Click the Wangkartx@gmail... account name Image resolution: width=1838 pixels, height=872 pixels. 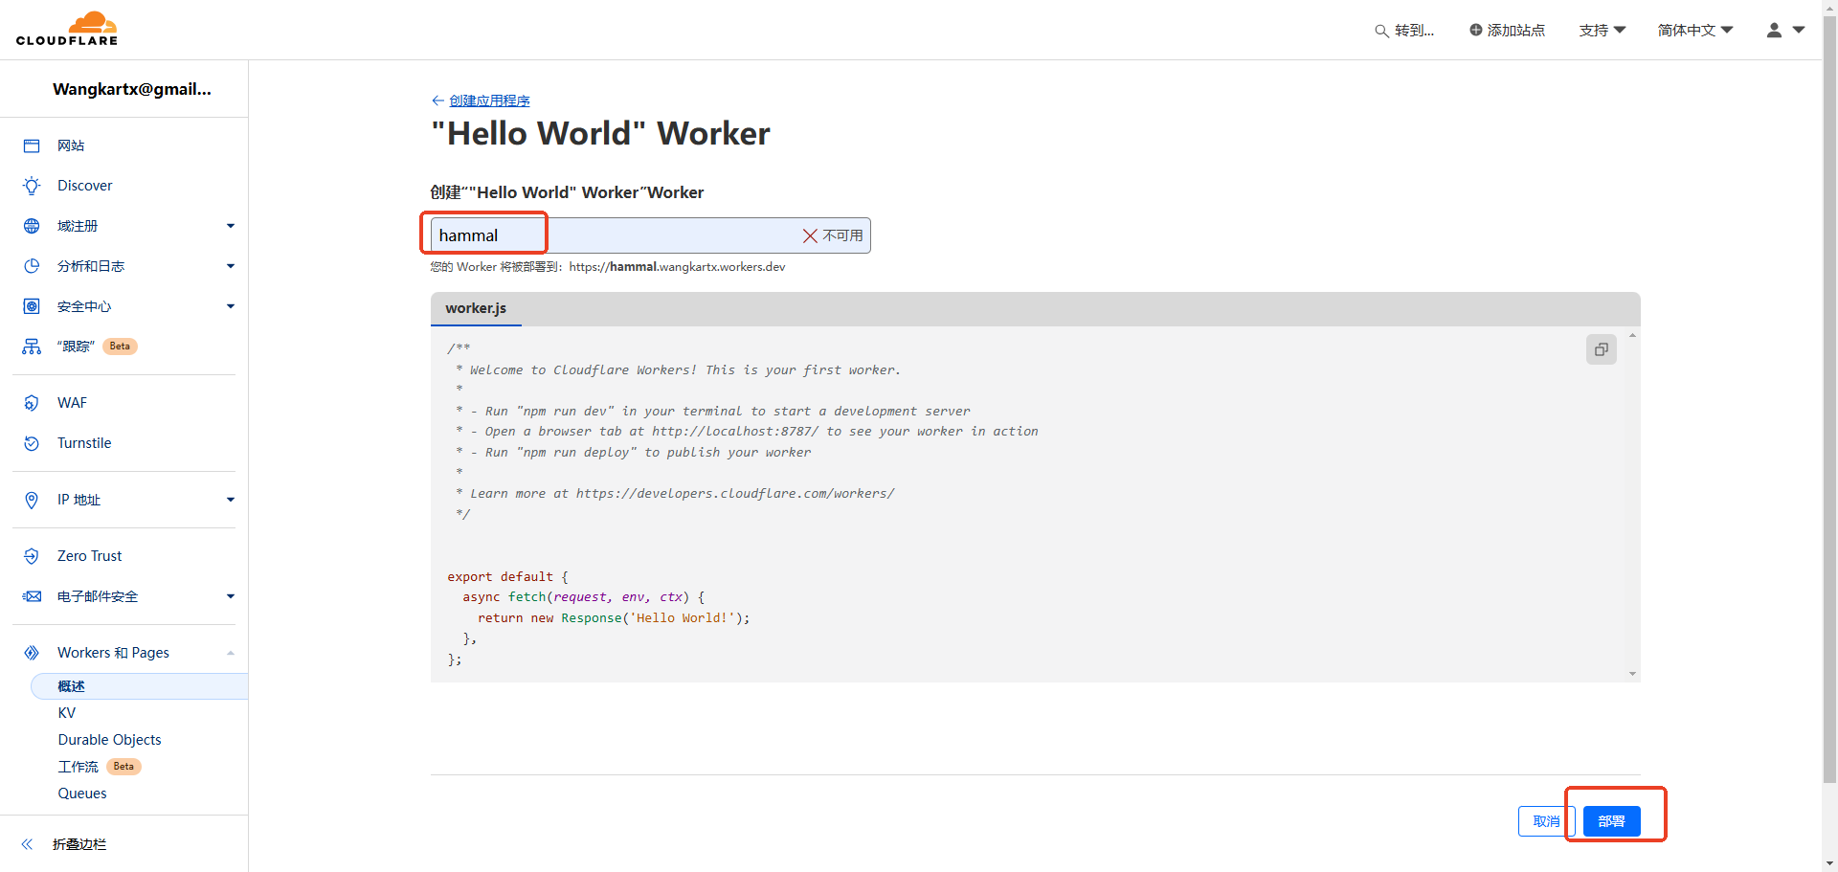[x=132, y=89]
